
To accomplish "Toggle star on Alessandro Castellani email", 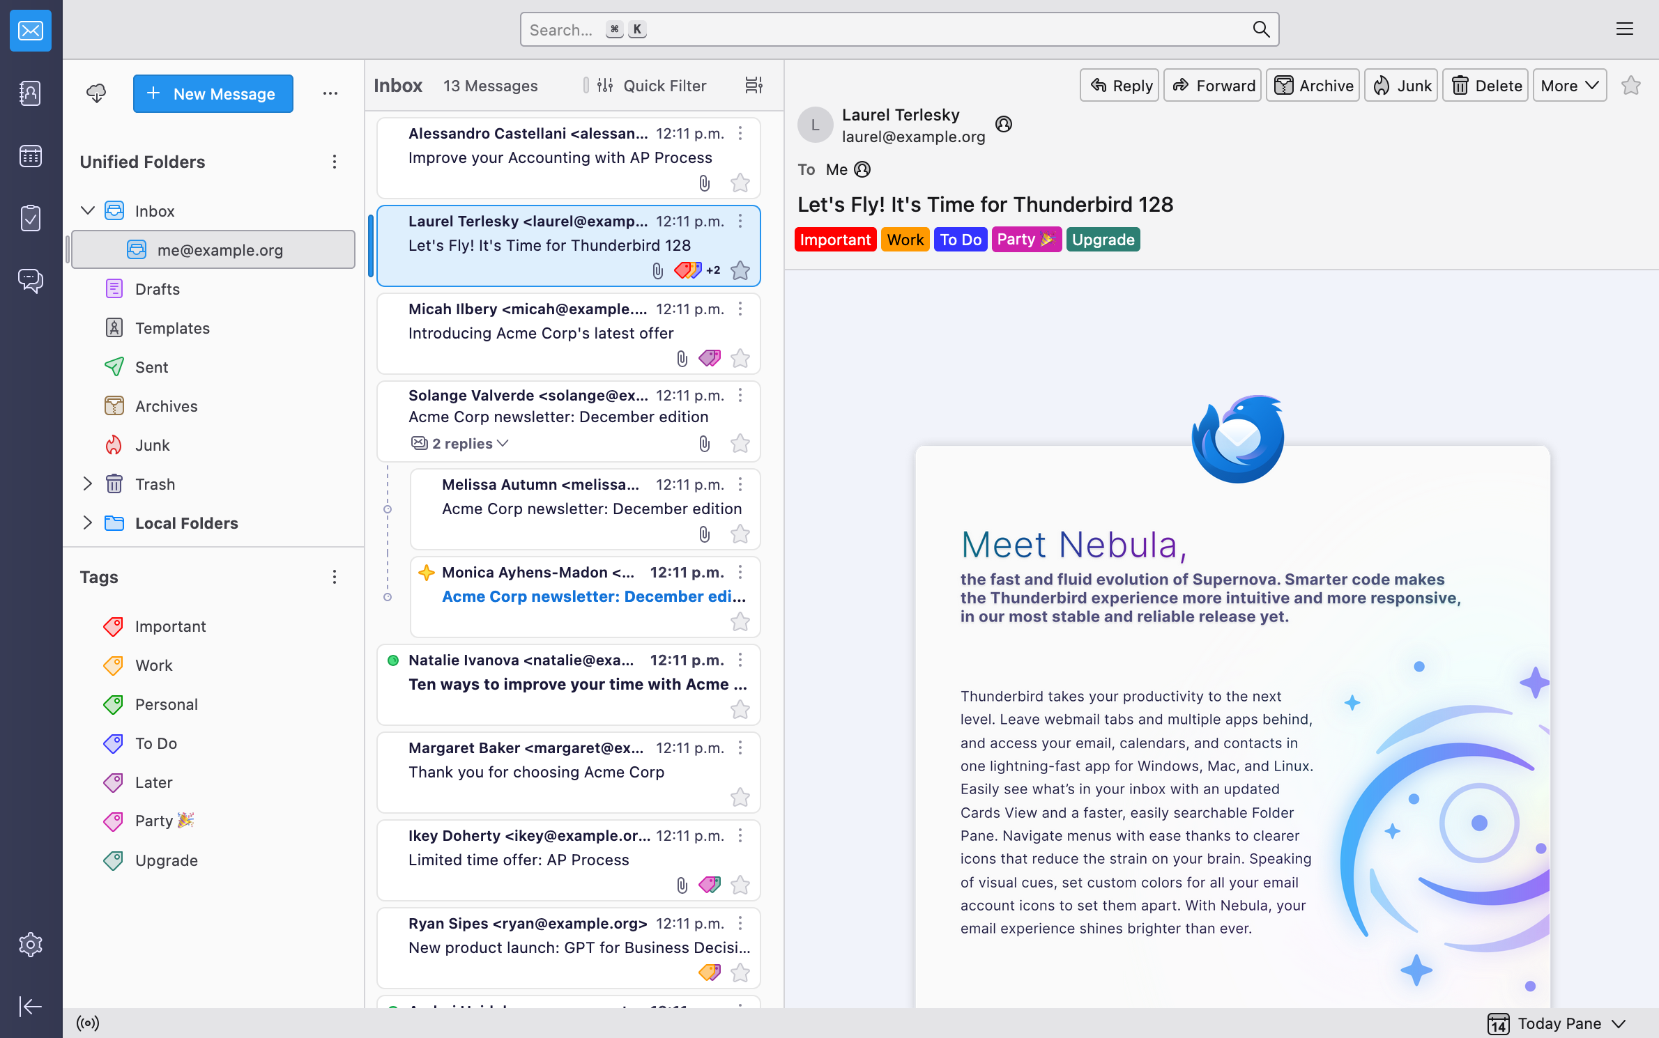I will 742,183.
